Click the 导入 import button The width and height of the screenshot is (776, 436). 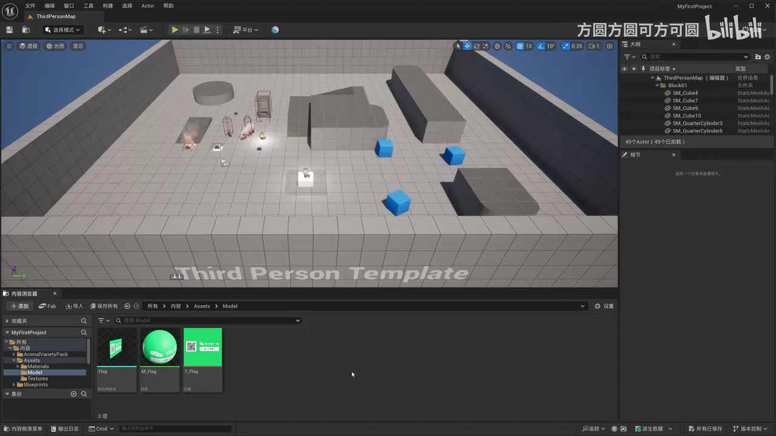[x=75, y=306]
